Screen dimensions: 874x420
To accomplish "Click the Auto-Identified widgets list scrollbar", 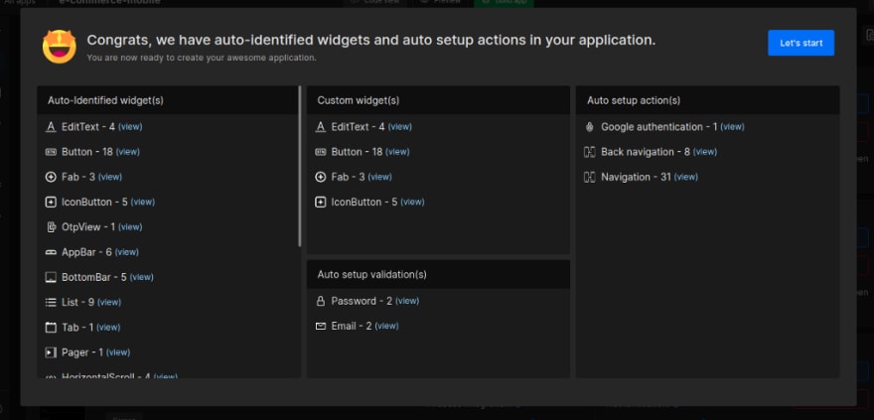I will [300, 167].
